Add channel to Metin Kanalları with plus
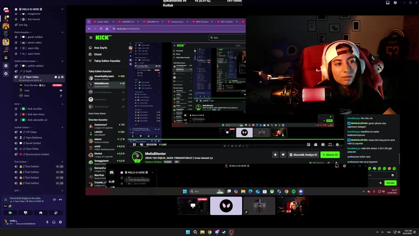The width and height of the screenshot is (419, 236). pyautogui.click(x=62, y=32)
